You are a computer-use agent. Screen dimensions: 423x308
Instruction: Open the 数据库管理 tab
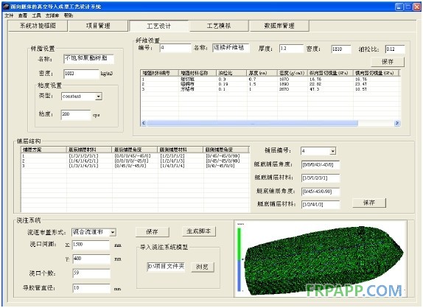click(x=279, y=26)
